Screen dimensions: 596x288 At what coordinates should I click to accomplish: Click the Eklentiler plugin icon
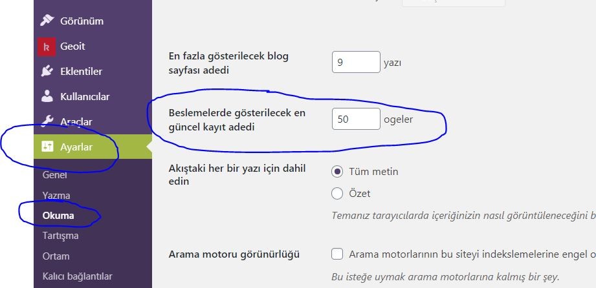(x=47, y=71)
